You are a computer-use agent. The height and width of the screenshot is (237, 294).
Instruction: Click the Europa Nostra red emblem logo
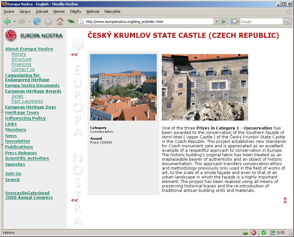click(x=11, y=35)
